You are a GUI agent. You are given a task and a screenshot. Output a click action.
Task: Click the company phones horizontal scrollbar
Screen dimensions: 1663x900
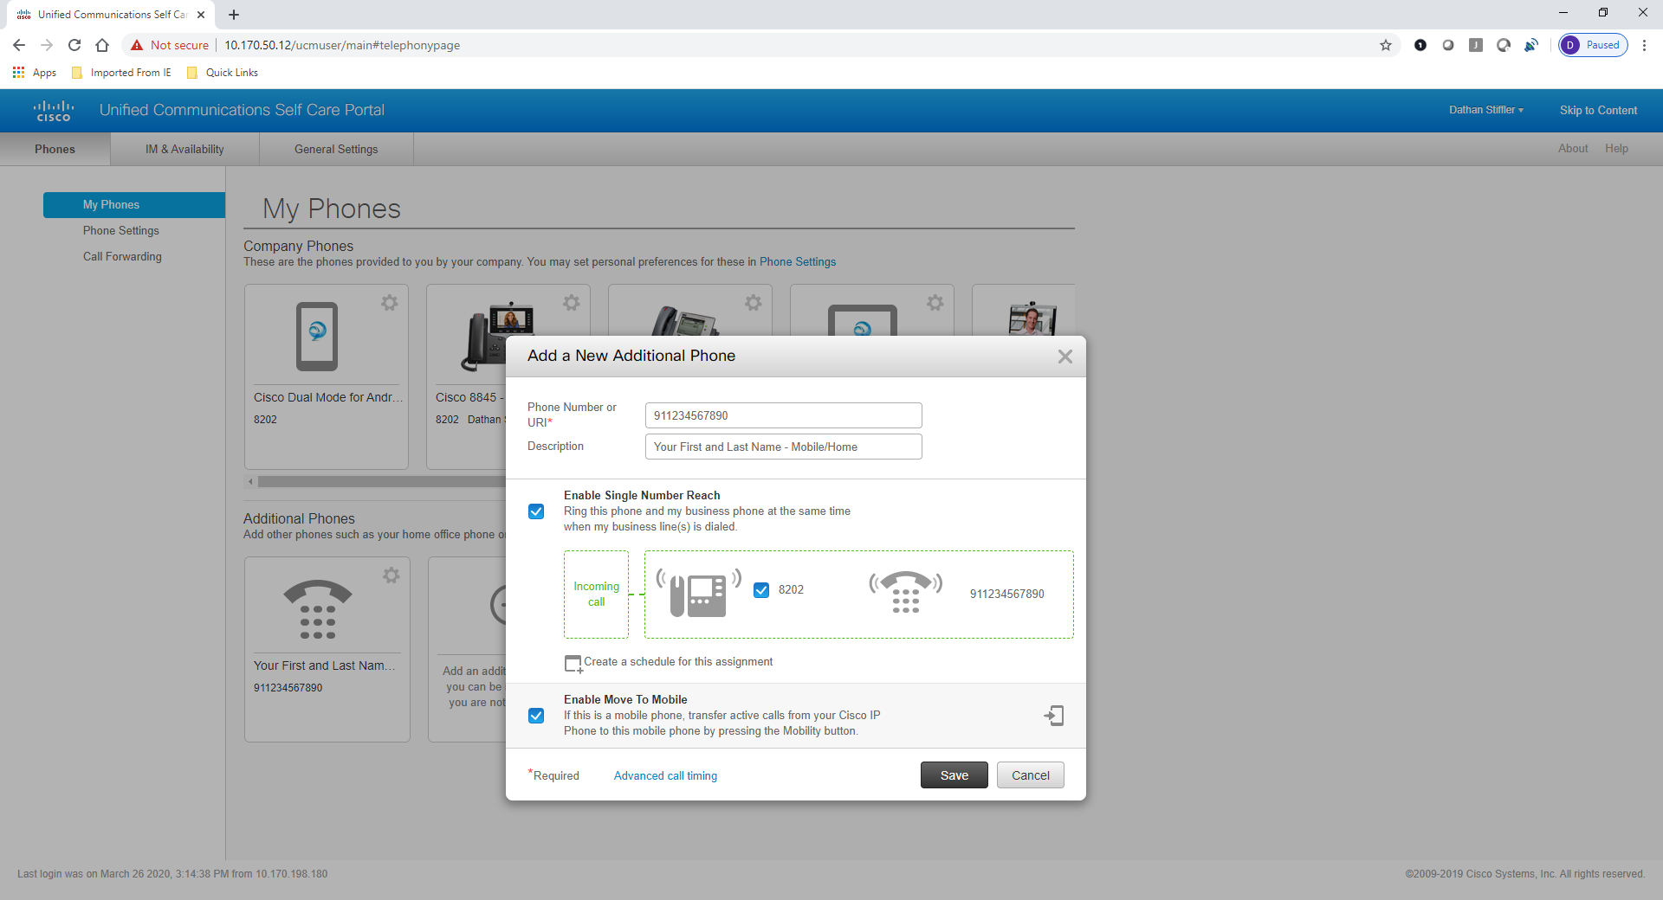pos(381,481)
